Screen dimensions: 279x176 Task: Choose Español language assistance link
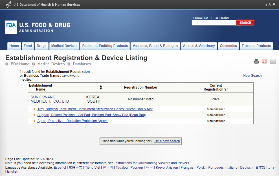point(60,168)
